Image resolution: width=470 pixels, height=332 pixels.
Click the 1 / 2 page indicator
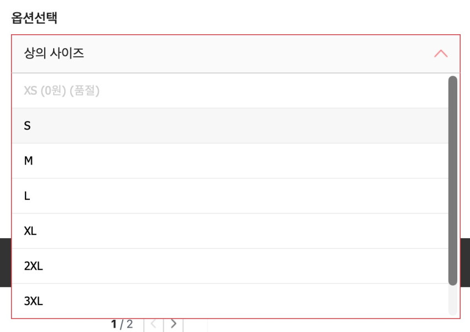pyautogui.click(x=122, y=324)
